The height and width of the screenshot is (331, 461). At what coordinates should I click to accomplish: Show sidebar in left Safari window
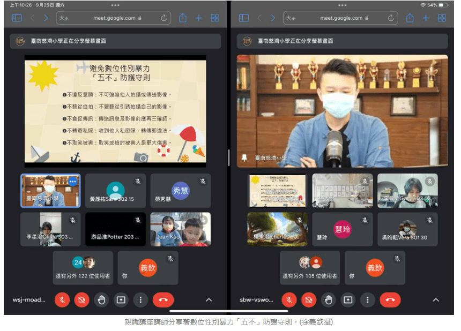[x=17, y=18]
